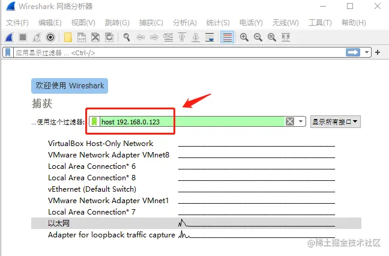Image resolution: width=389 pixels, height=256 pixels.
Task: Select VMware Network Adapter VMnet8 interface
Action: tap(109, 155)
